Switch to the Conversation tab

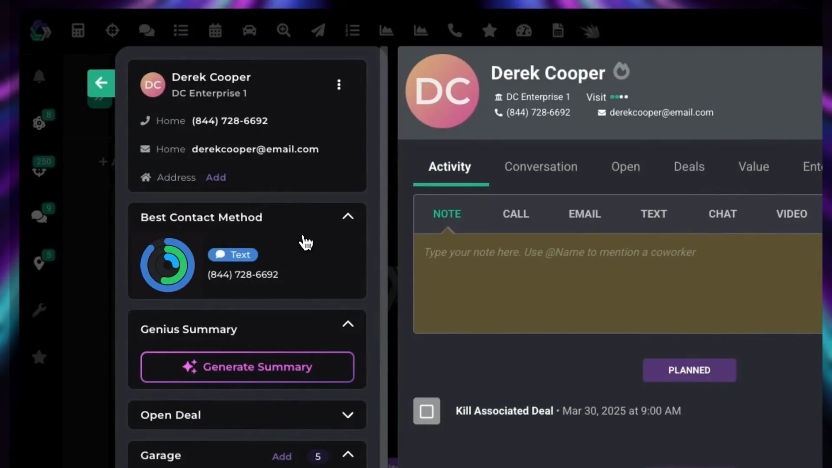point(540,167)
